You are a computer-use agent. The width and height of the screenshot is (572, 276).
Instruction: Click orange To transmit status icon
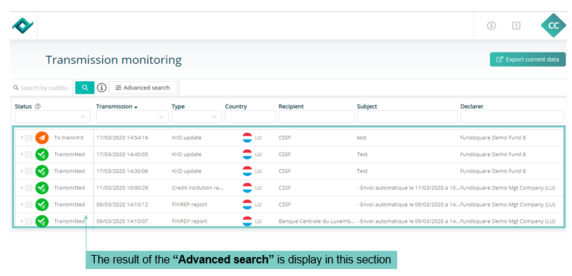(42, 137)
